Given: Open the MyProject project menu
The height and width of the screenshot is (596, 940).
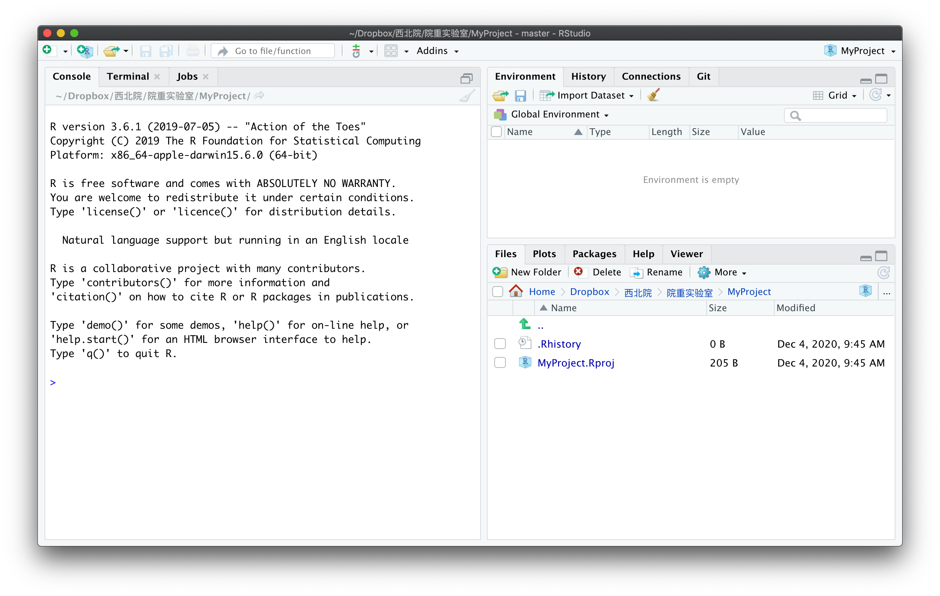Looking at the screenshot, I should (x=859, y=51).
